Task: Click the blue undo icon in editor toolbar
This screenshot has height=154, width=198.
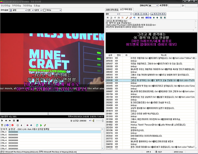Action: pyautogui.click(x=134, y=18)
